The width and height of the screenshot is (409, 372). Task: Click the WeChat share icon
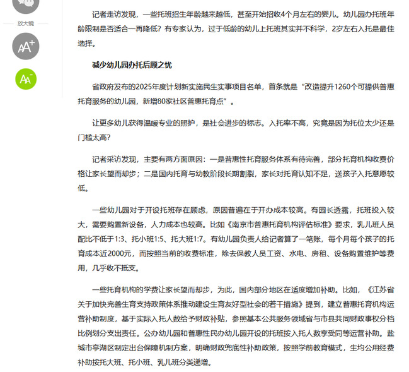pos(25,4)
